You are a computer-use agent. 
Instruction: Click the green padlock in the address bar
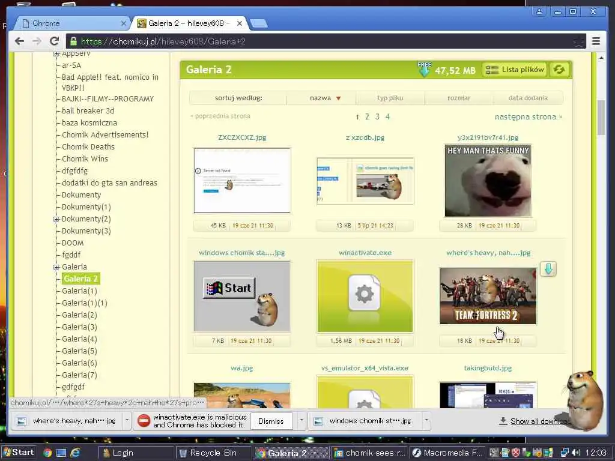[73, 41]
